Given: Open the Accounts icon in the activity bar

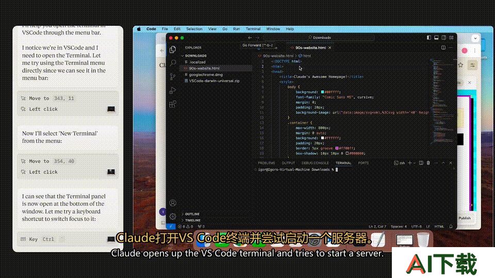Looking at the screenshot, I should (173, 203).
